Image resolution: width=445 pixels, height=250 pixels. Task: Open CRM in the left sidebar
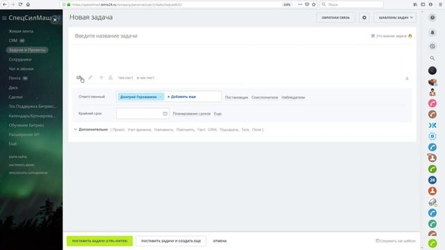coord(13,40)
